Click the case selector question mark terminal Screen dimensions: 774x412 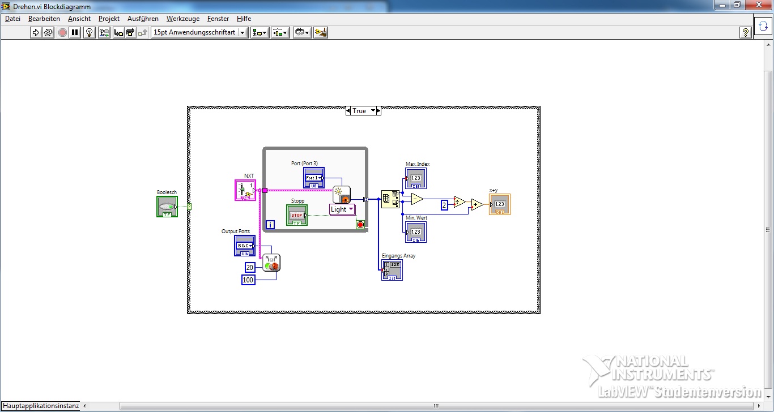pos(189,207)
